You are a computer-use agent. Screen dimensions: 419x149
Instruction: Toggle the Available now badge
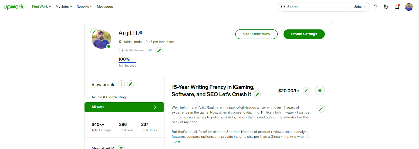133,51
